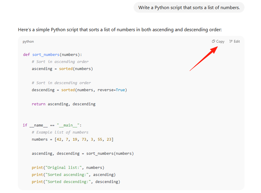
Task: Click the "# Sort in ascending order" comment
Action: click(x=60, y=62)
